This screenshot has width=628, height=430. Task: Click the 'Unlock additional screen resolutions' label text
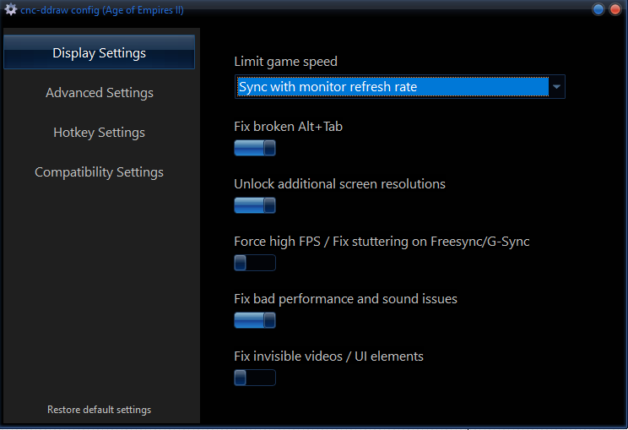coord(339,184)
